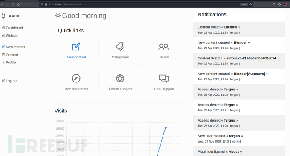Click the Documentation compass icon

76,78
